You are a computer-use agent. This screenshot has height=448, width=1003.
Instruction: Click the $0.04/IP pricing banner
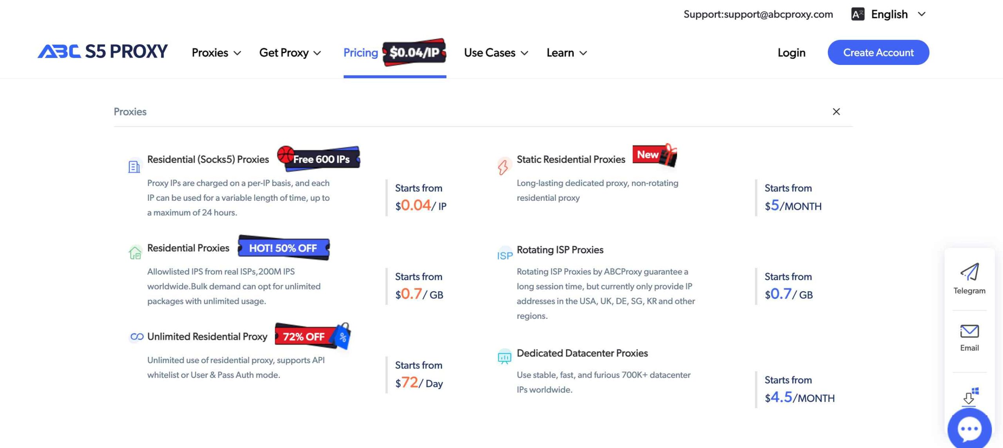414,52
